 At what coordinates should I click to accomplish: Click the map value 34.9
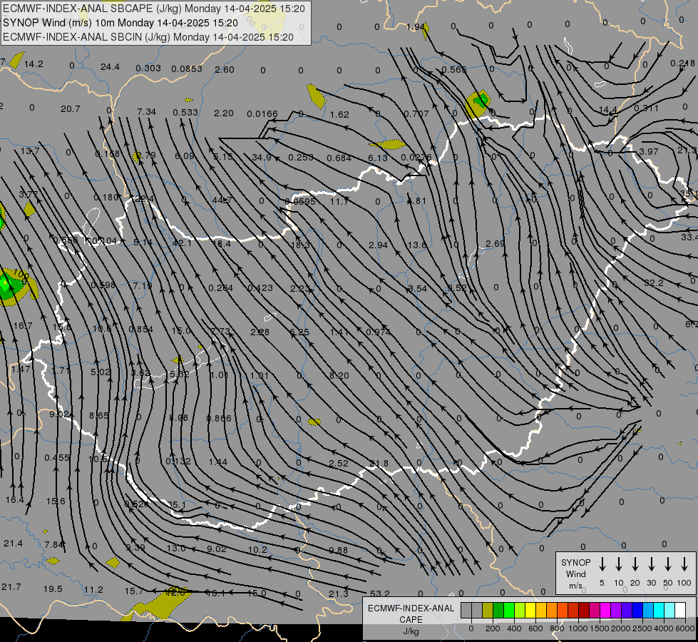(262, 157)
